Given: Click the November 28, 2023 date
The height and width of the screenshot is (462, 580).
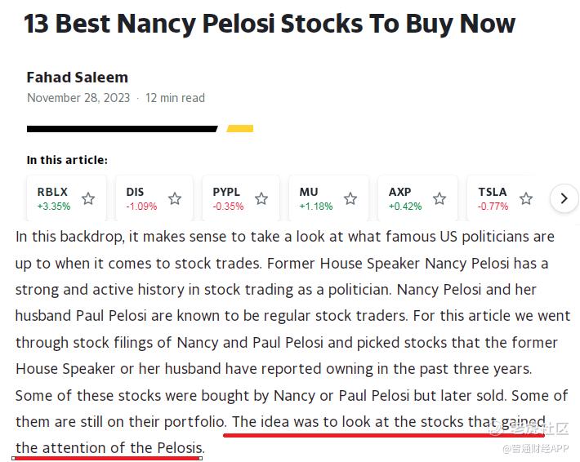Looking at the screenshot, I should click(x=78, y=98).
